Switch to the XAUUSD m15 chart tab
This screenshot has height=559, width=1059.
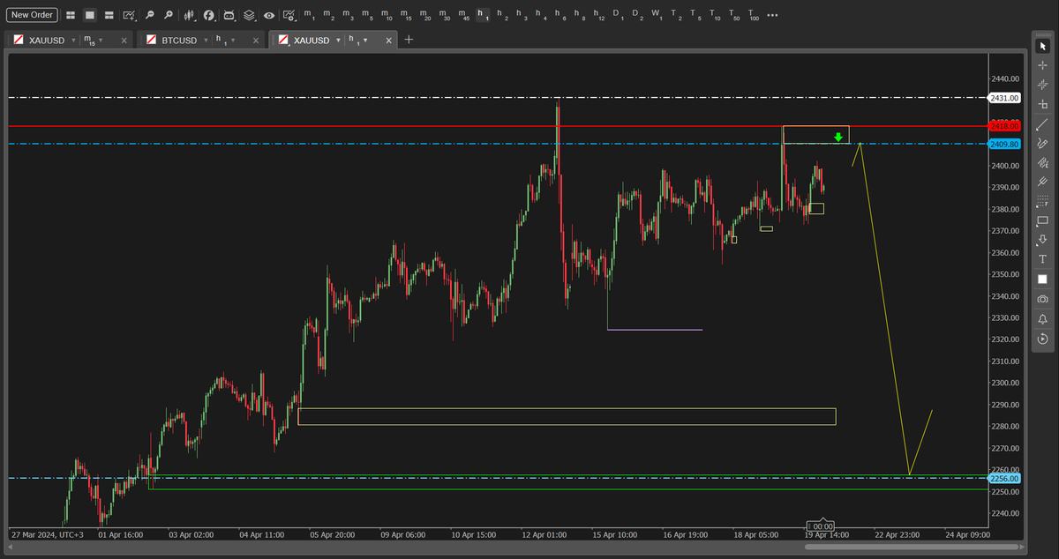pyautogui.click(x=69, y=41)
